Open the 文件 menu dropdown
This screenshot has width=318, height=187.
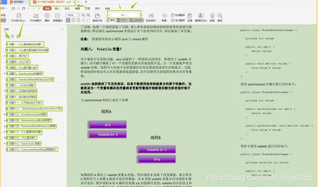tap(4, 8)
